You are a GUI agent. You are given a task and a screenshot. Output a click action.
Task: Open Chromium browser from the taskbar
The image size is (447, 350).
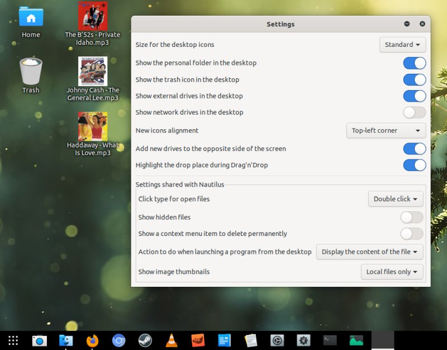point(118,340)
